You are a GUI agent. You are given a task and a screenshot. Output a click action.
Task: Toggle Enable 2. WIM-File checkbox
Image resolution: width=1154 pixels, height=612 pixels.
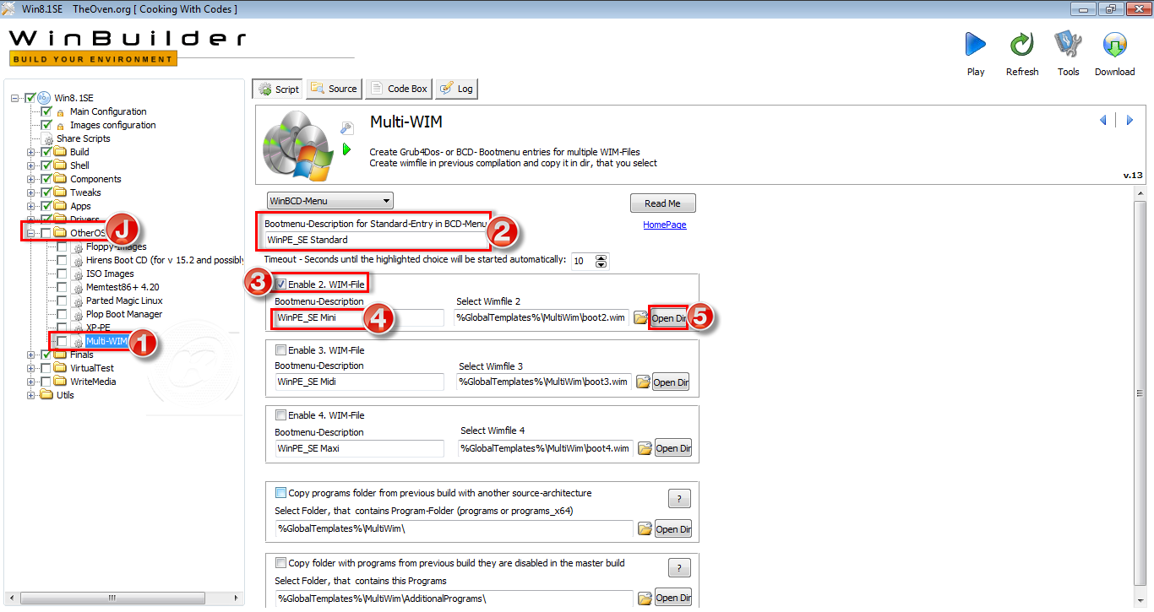pyautogui.click(x=281, y=284)
